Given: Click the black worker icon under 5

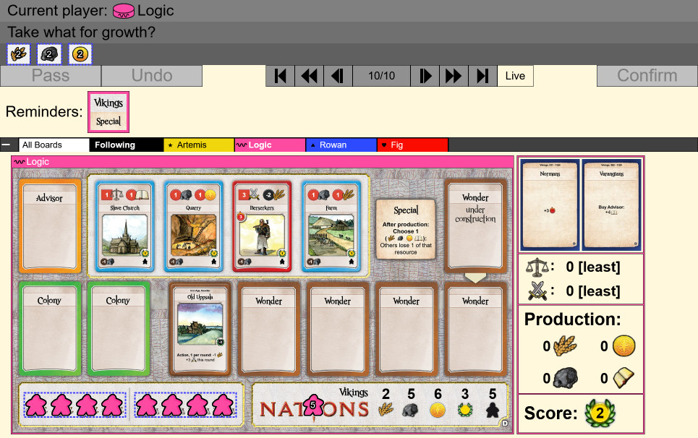Looking at the screenshot, I should tap(493, 410).
